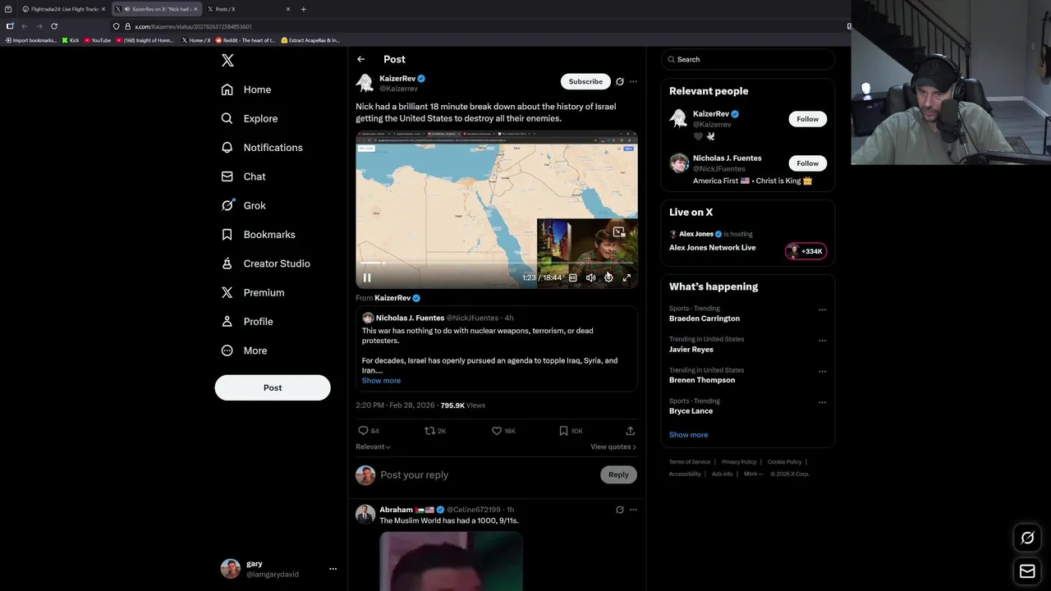Open Grok floating button
This screenshot has width=1051, height=591.
point(1027,538)
